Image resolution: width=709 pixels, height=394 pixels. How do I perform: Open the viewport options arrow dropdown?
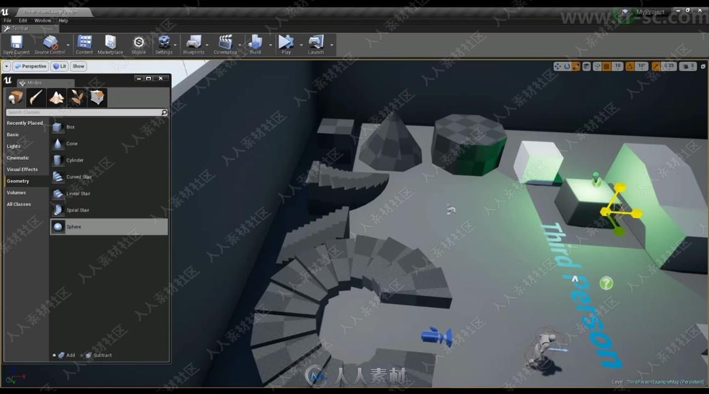7,66
